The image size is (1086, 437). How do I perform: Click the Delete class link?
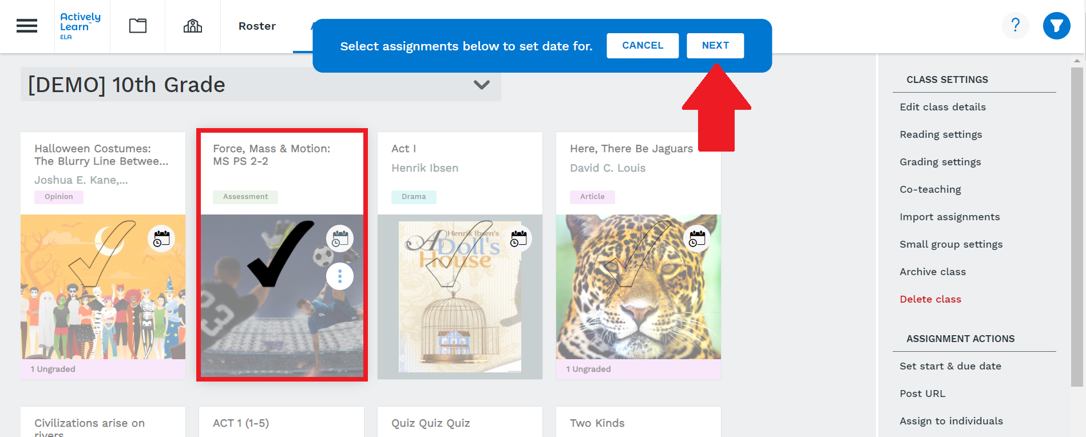(x=930, y=299)
